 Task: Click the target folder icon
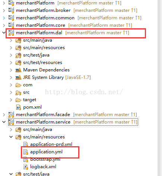tap(18, 100)
